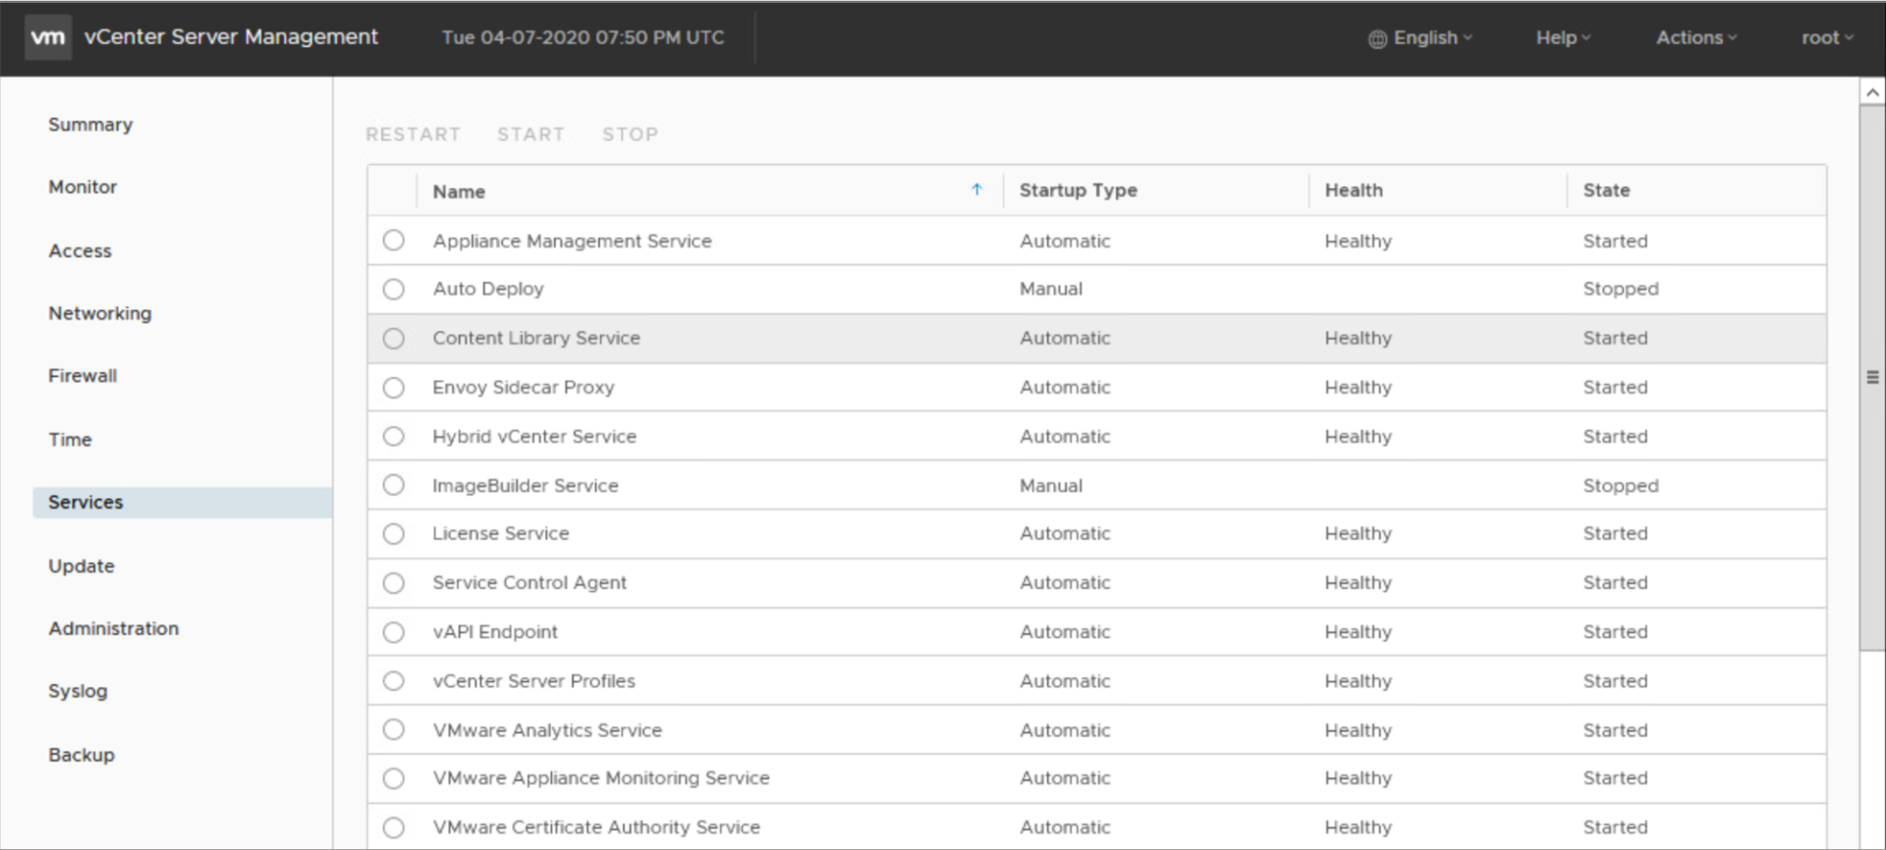Sort by the Health column header
1886x850 pixels.
(1354, 190)
